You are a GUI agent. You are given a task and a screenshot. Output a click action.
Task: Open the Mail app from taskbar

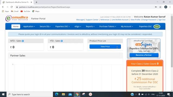coord(70,94)
